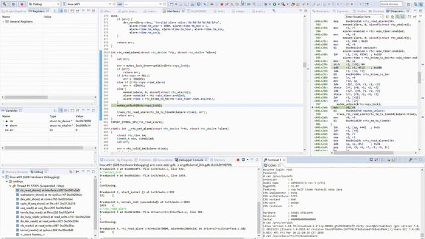Click the Value column header in Variables

79,116
